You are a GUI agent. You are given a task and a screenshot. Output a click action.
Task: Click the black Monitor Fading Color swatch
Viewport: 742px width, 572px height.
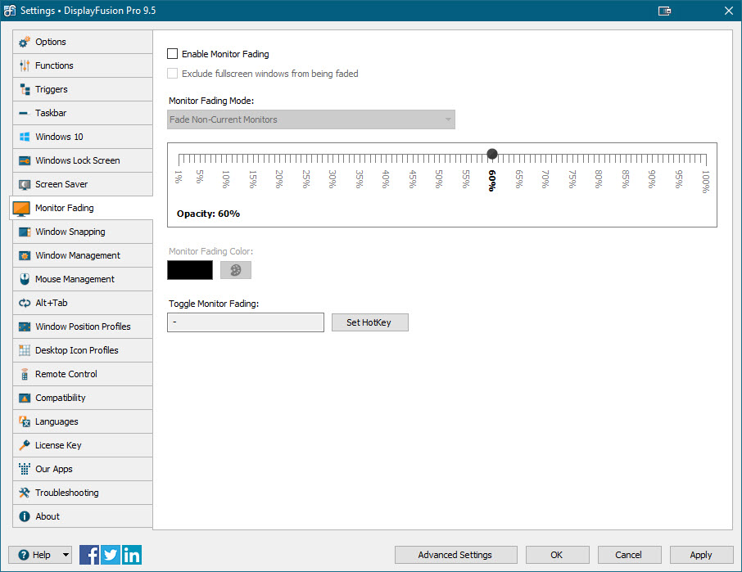(x=190, y=270)
